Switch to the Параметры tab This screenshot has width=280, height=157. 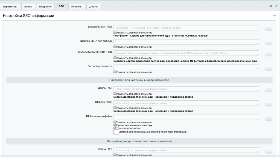pos(10,7)
